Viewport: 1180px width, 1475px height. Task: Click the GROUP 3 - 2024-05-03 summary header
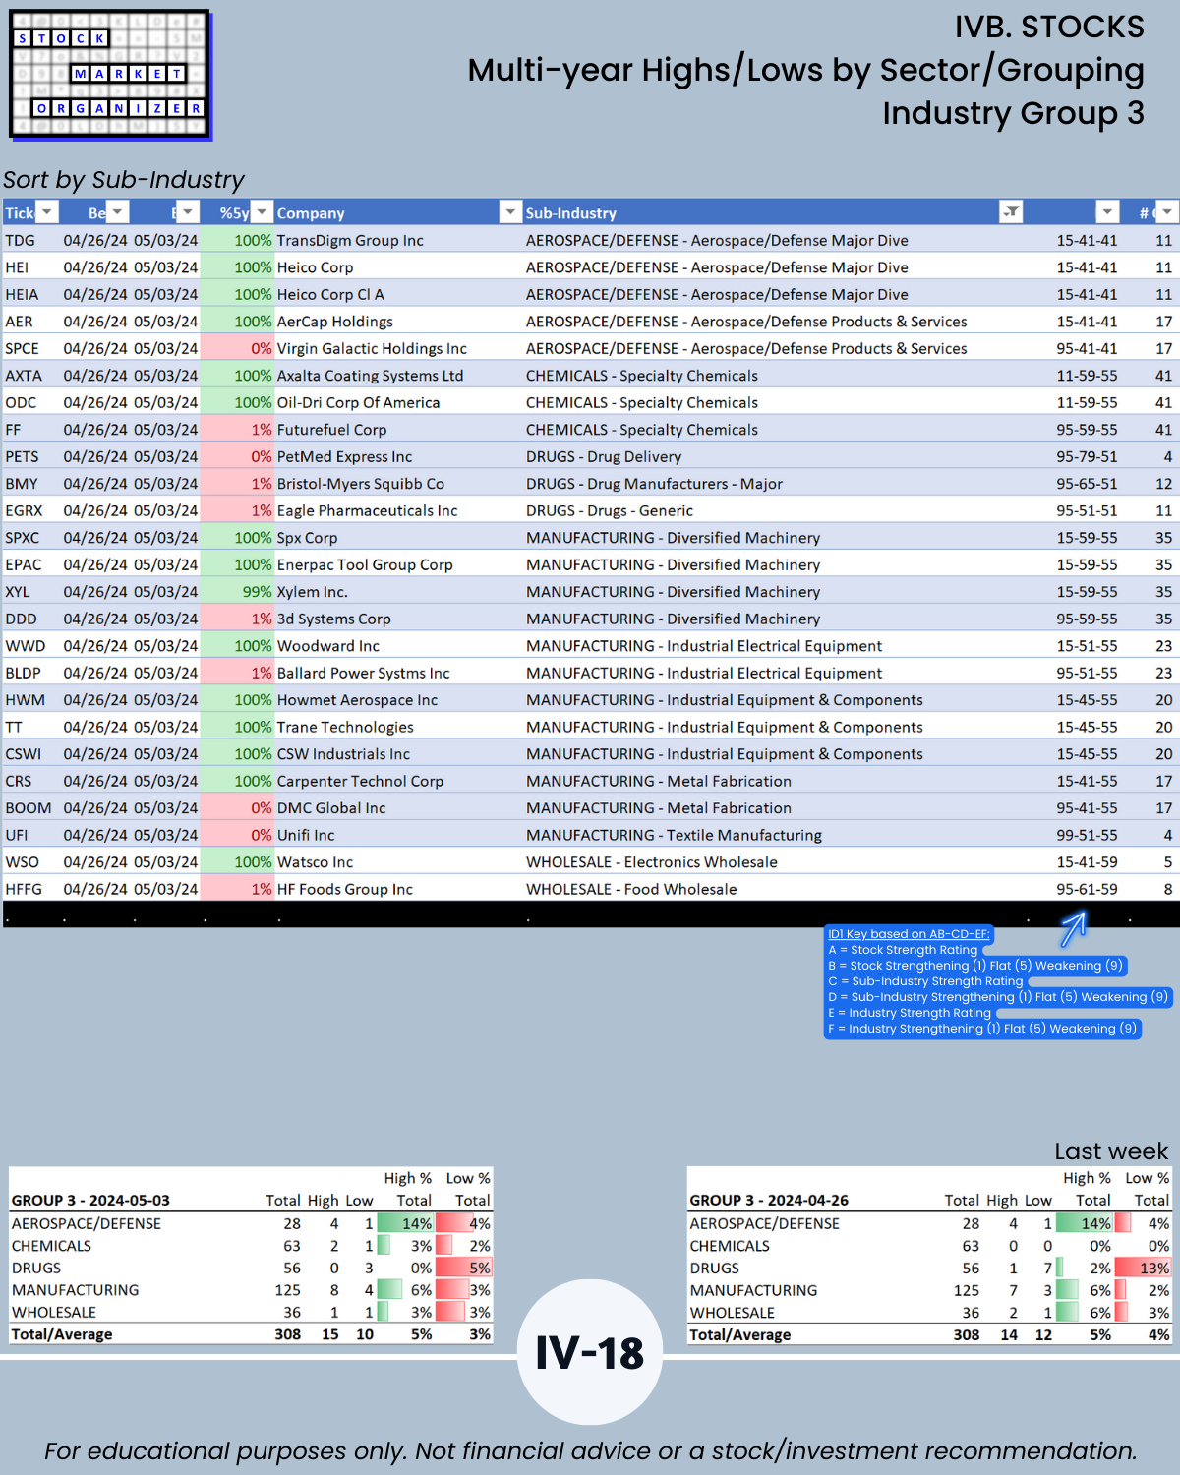click(90, 1201)
